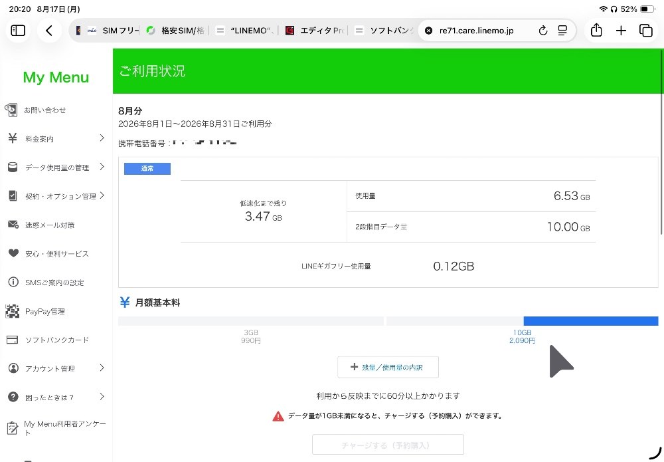The height and width of the screenshot is (462, 664).
Task: Switch to the ソフトバンク tab
Action: tap(383, 31)
